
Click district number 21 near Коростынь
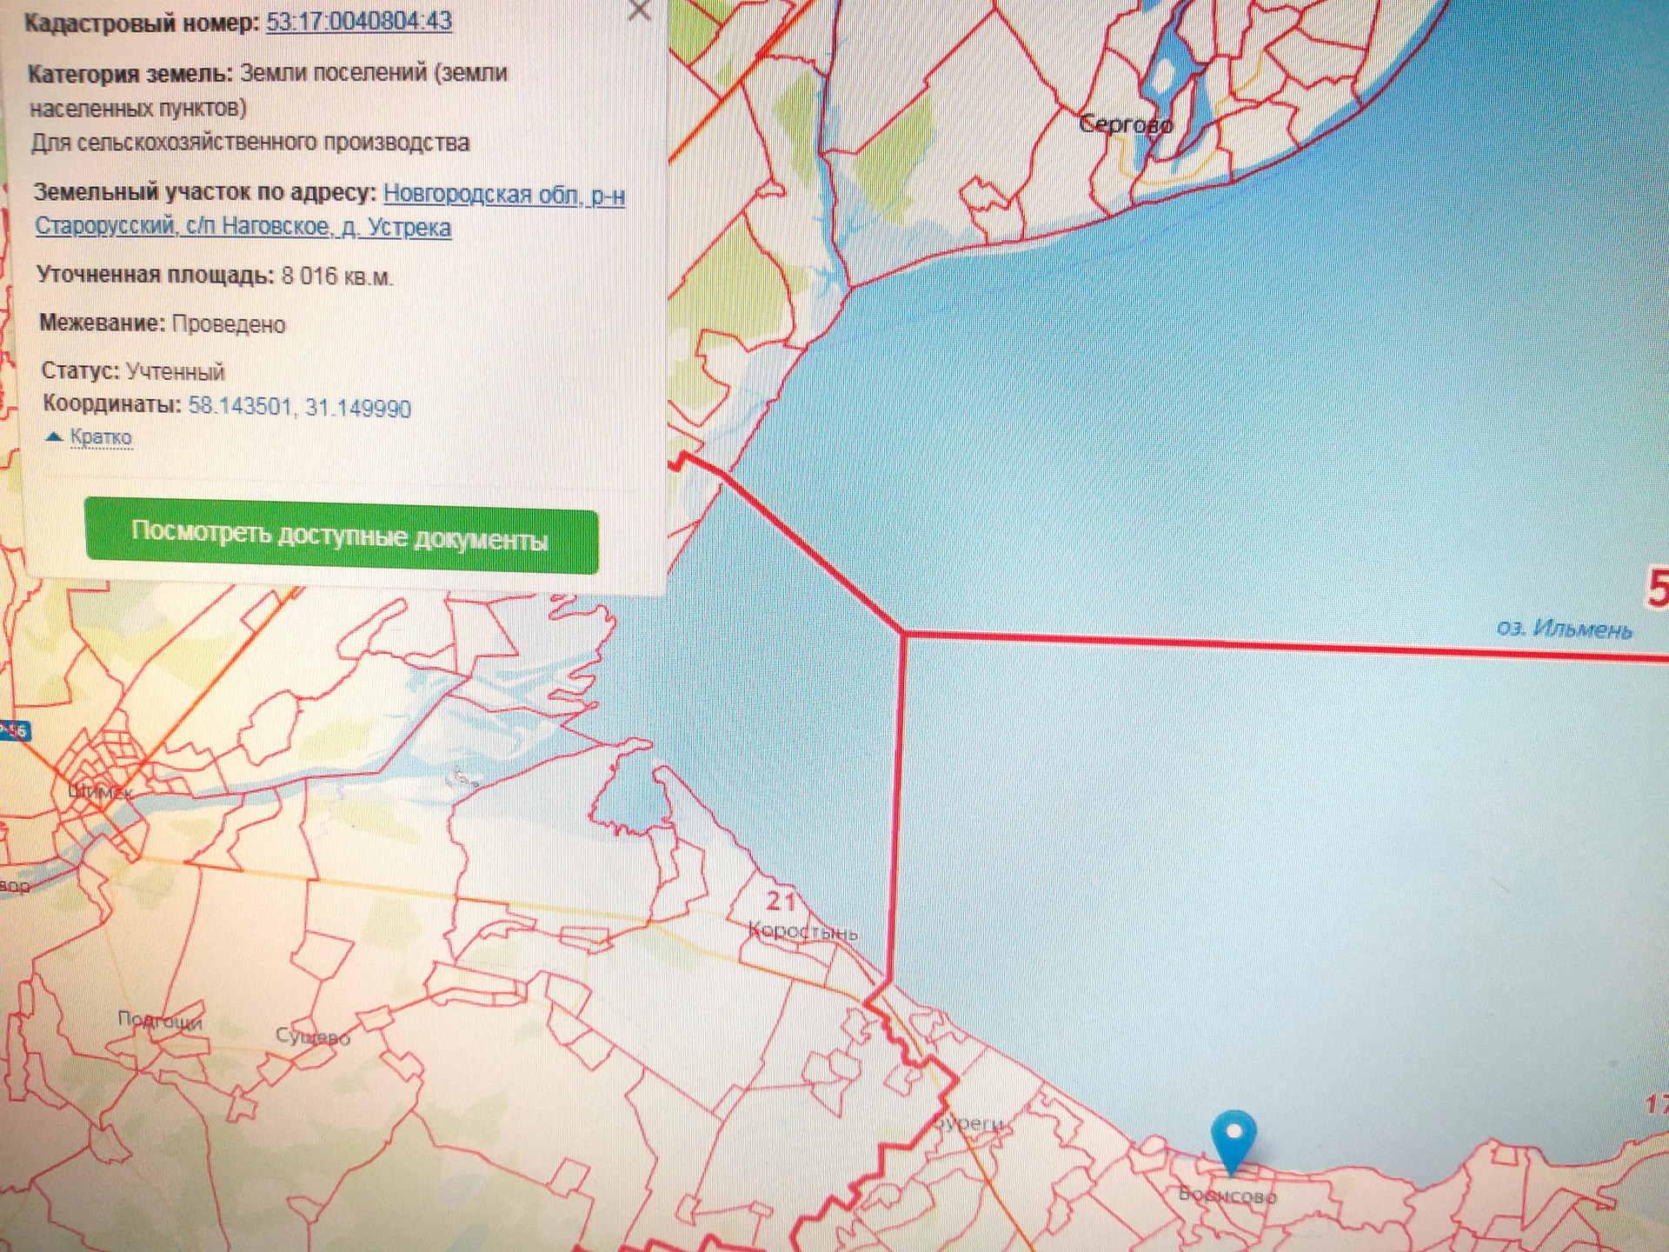[780, 901]
